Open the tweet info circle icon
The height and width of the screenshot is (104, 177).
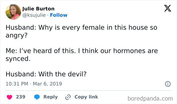167,83
